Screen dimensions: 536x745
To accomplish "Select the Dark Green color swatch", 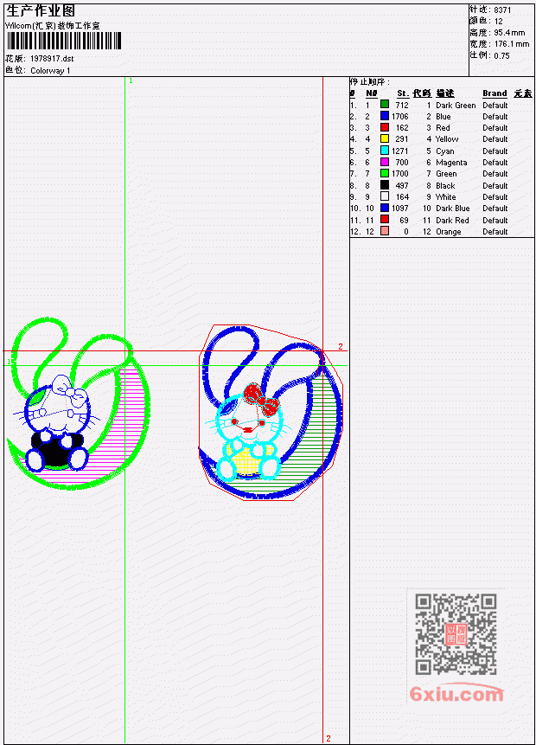I will [385, 105].
